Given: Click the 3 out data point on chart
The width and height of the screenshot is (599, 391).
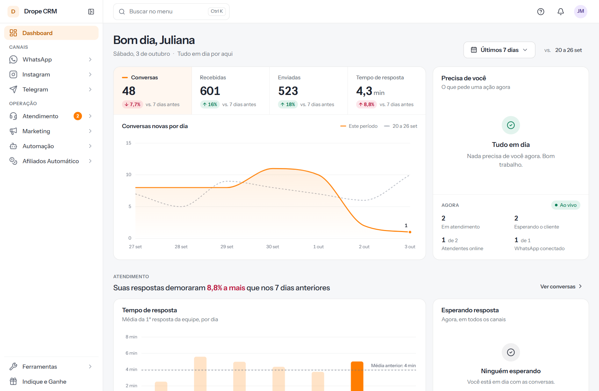Looking at the screenshot, I should (410, 232).
